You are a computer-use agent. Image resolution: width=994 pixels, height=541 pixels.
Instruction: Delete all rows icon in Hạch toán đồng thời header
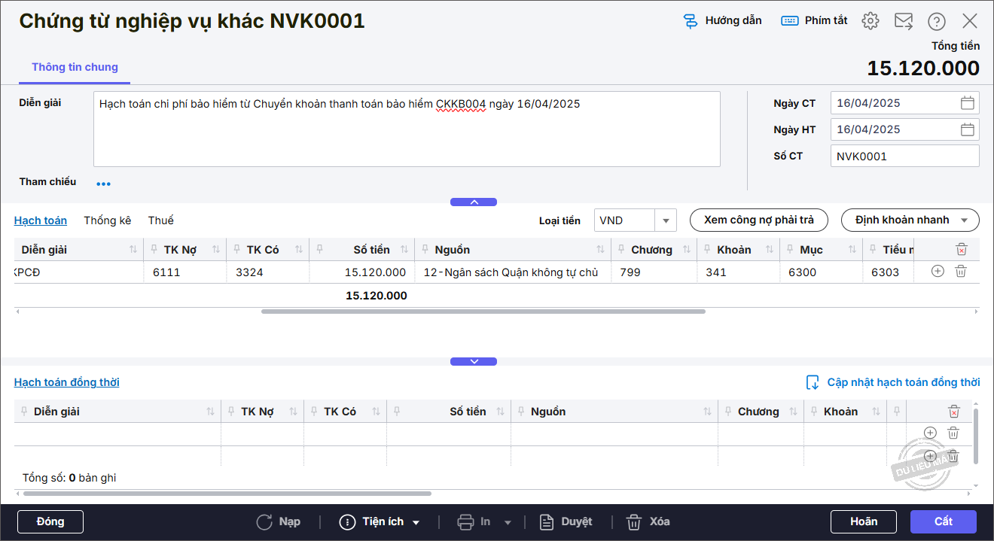point(954,412)
